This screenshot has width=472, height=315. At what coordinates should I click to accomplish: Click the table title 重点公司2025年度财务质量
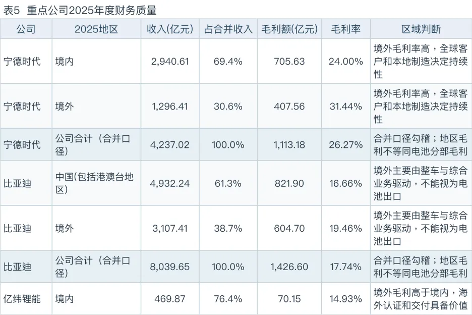(x=91, y=10)
